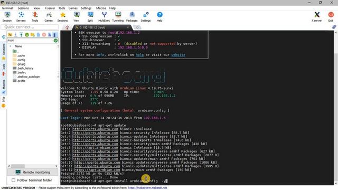Click SFTP rightmost toolbar icon
The height and width of the screenshot is (190, 338).
(54, 35)
